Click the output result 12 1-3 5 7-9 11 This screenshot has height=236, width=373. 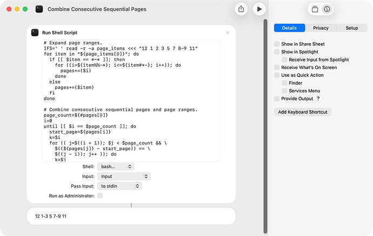(x=51, y=216)
